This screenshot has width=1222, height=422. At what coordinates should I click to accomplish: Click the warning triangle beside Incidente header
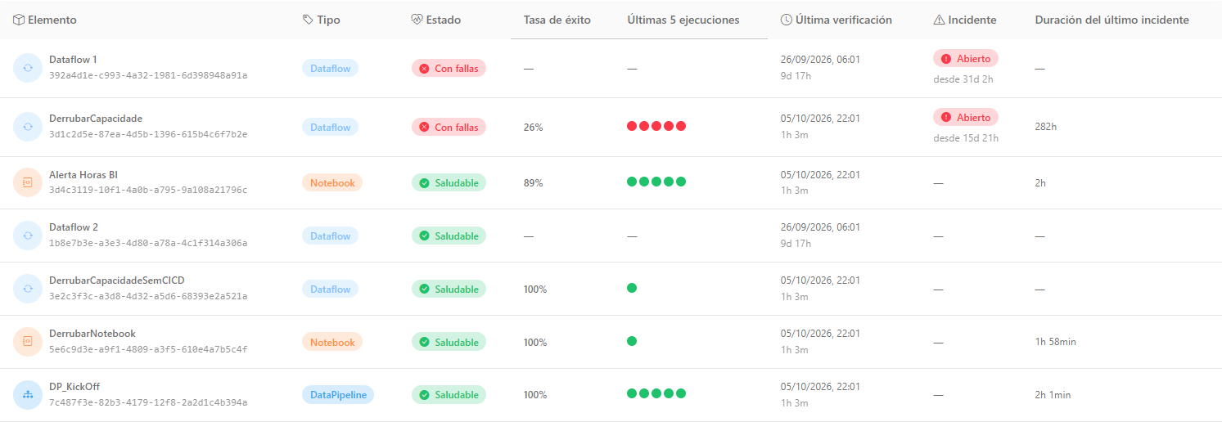939,20
